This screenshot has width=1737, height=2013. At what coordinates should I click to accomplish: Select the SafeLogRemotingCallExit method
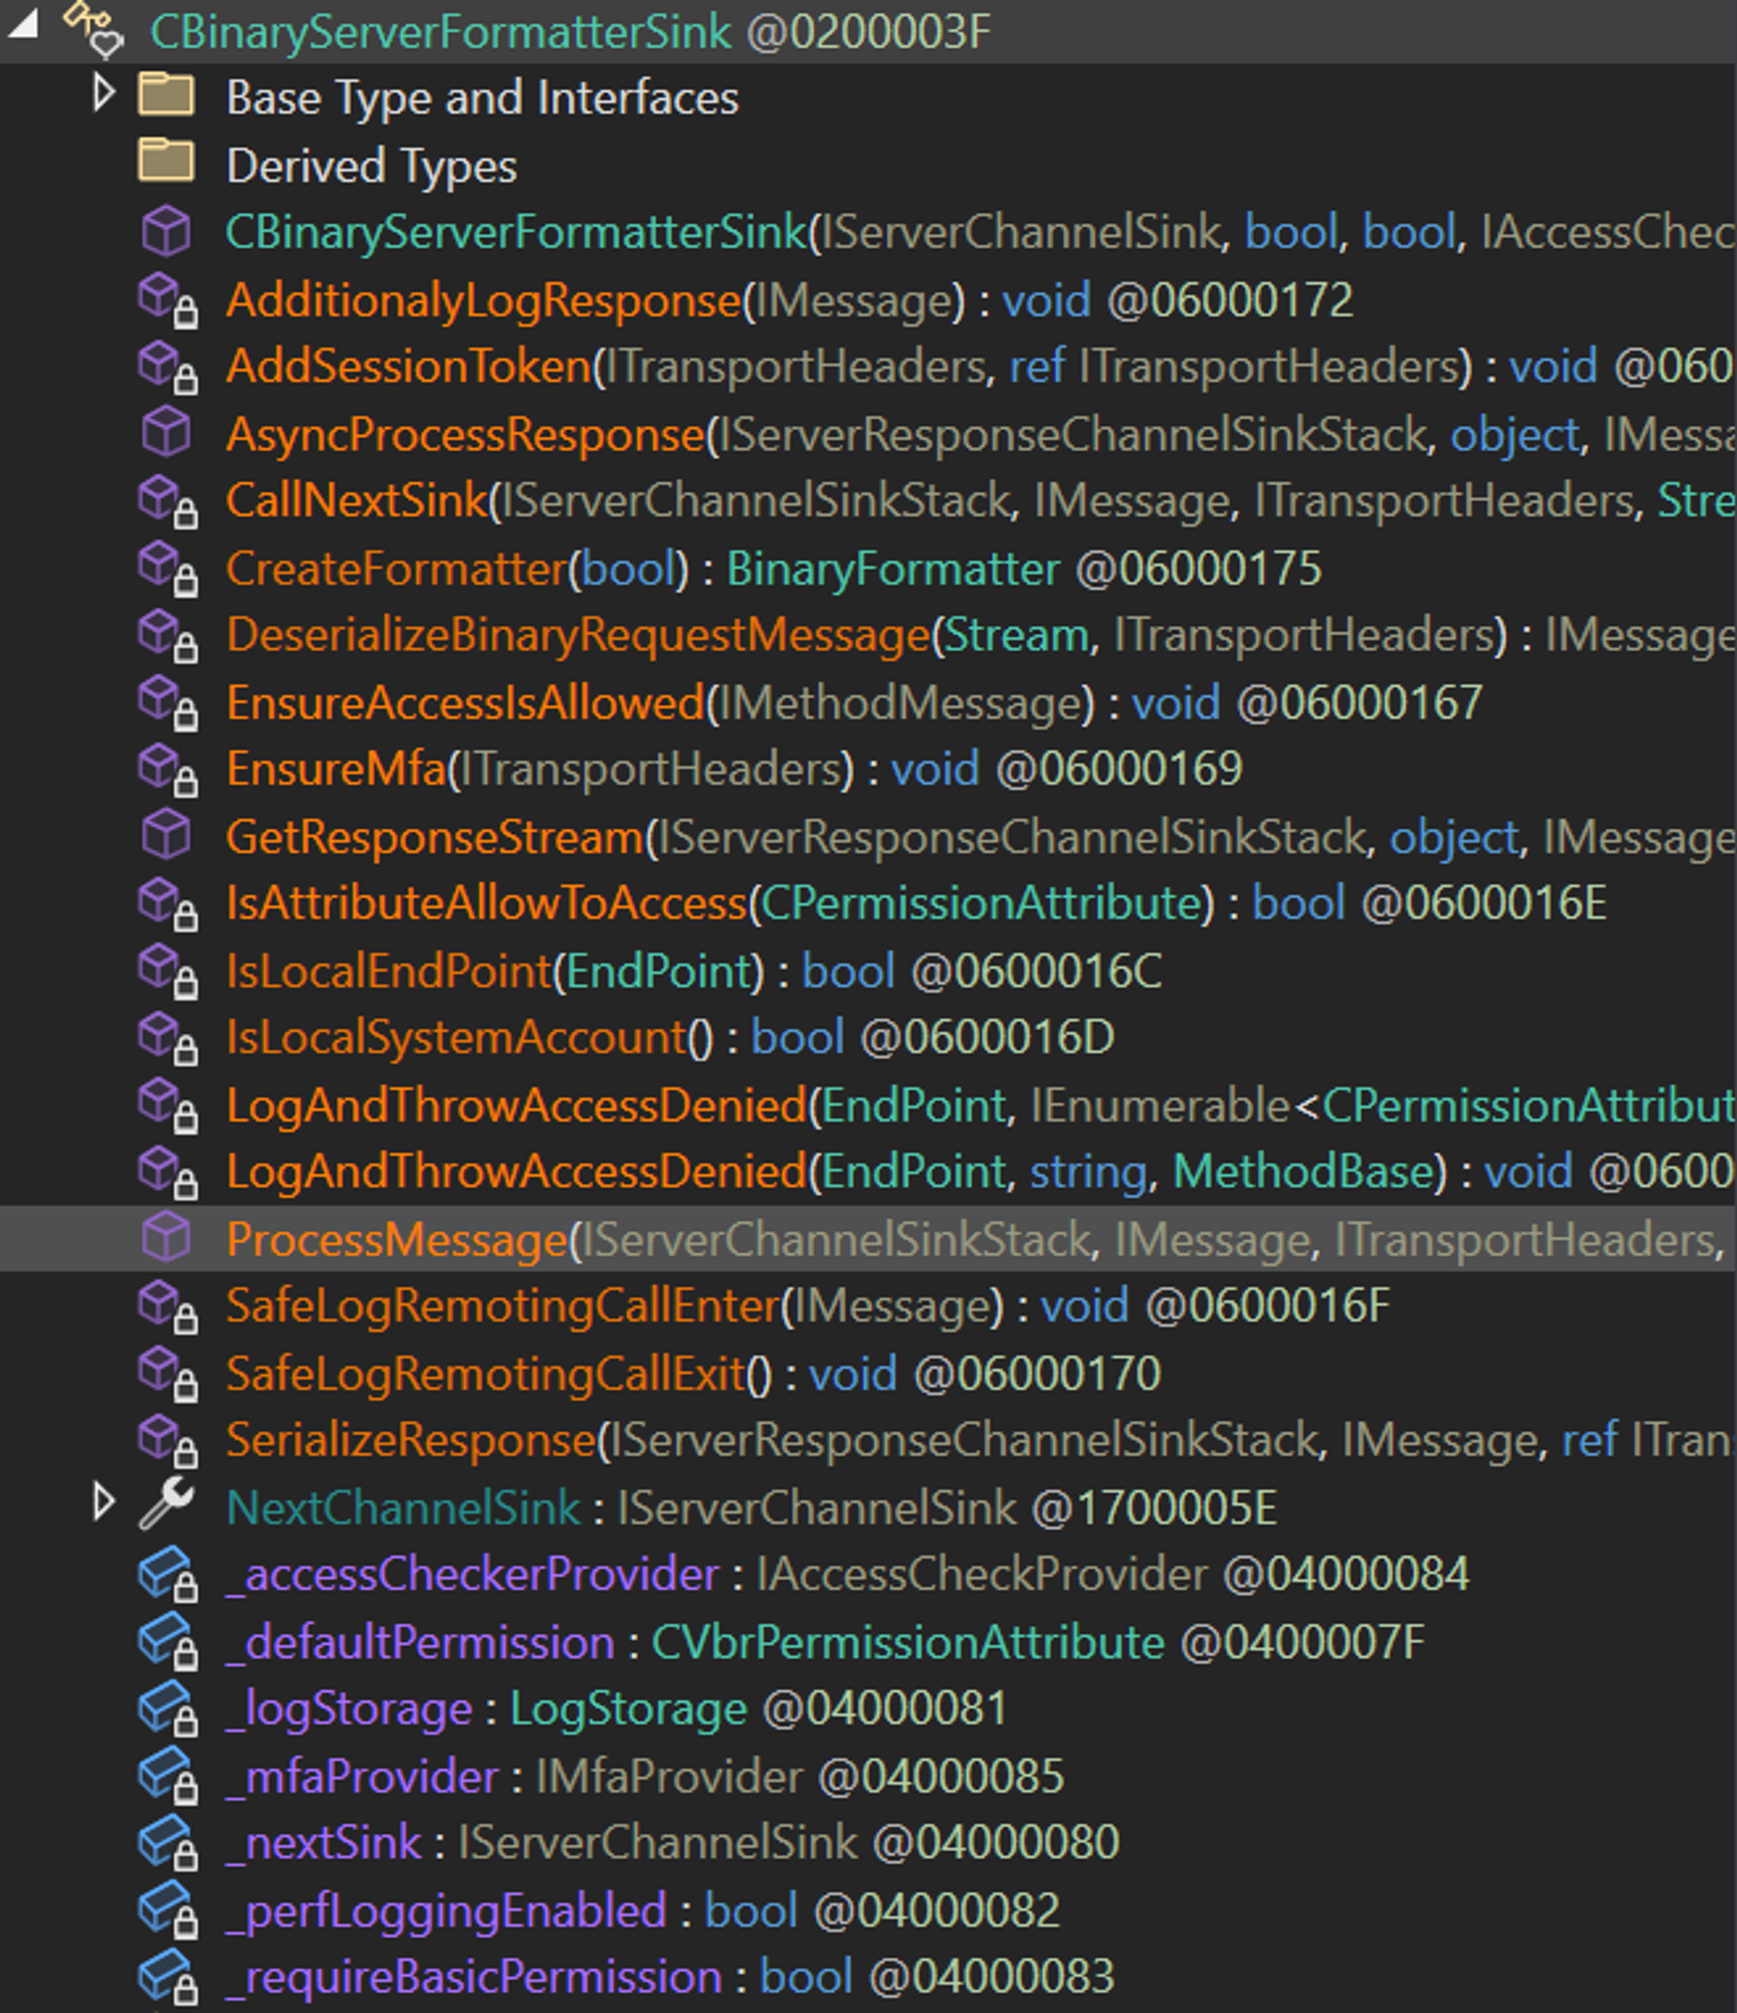click(485, 1374)
